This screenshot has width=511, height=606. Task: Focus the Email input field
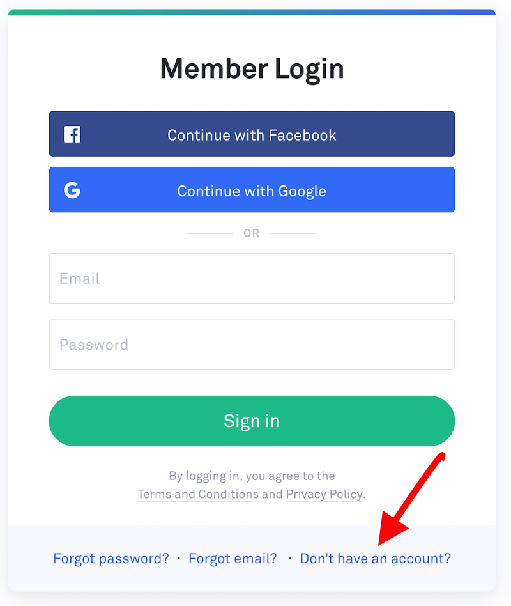252,279
